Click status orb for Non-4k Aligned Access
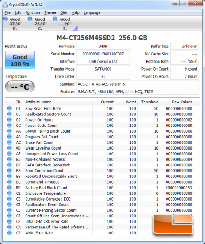Viewport: 205px width, 244px height. click(x=9, y=159)
